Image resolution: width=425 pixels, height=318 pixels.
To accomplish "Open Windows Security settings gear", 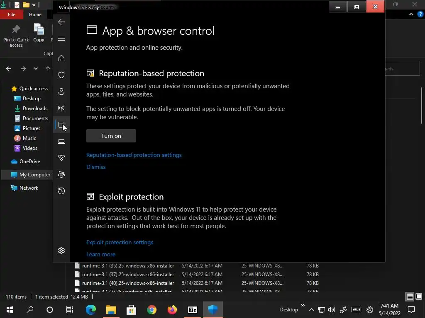I will [61, 251].
